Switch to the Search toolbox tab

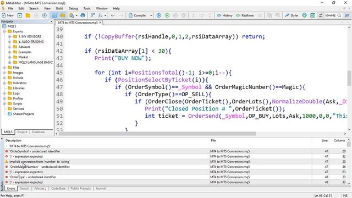click(x=24, y=189)
